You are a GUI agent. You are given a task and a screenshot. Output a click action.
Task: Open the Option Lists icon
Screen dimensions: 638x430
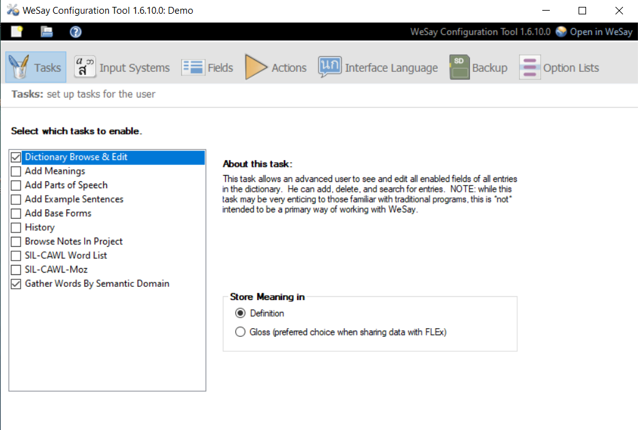[x=529, y=67]
